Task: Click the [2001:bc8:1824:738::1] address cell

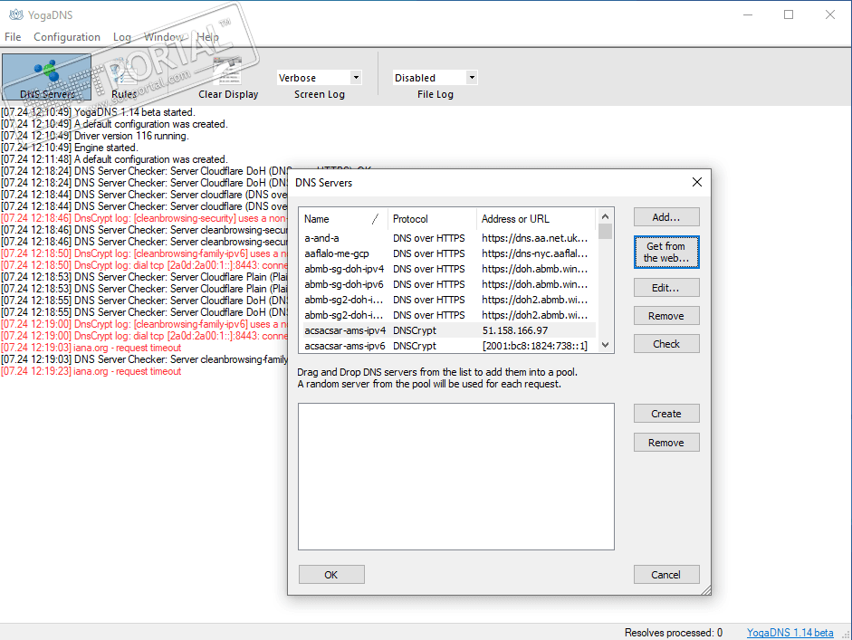Action: pos(535,346)
